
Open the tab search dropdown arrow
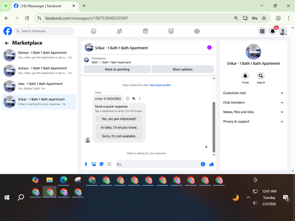(6, 6)
